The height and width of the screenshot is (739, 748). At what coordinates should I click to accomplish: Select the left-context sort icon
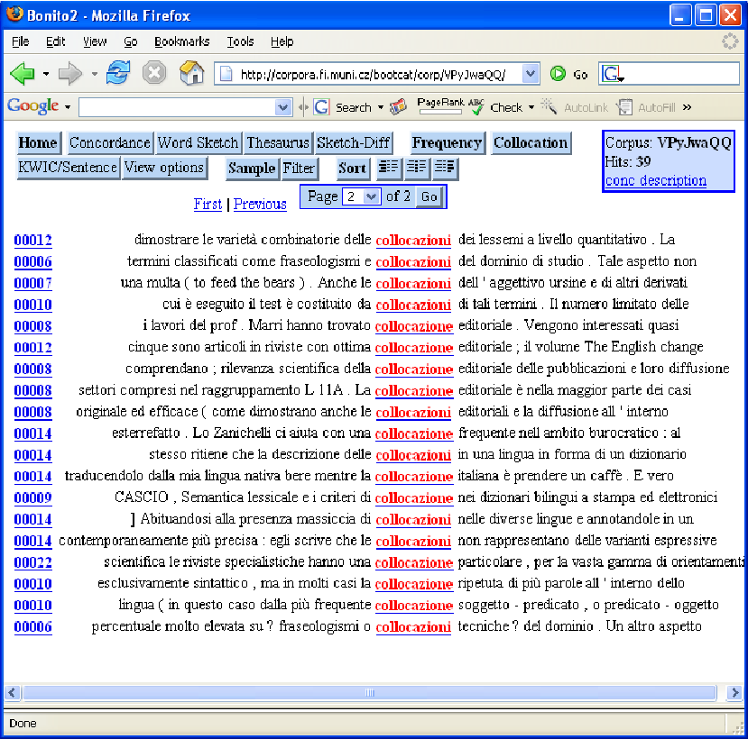tap(390, 168)
